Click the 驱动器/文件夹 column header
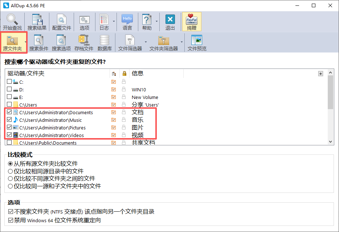The image size is (339, 232). pos(57,74)
